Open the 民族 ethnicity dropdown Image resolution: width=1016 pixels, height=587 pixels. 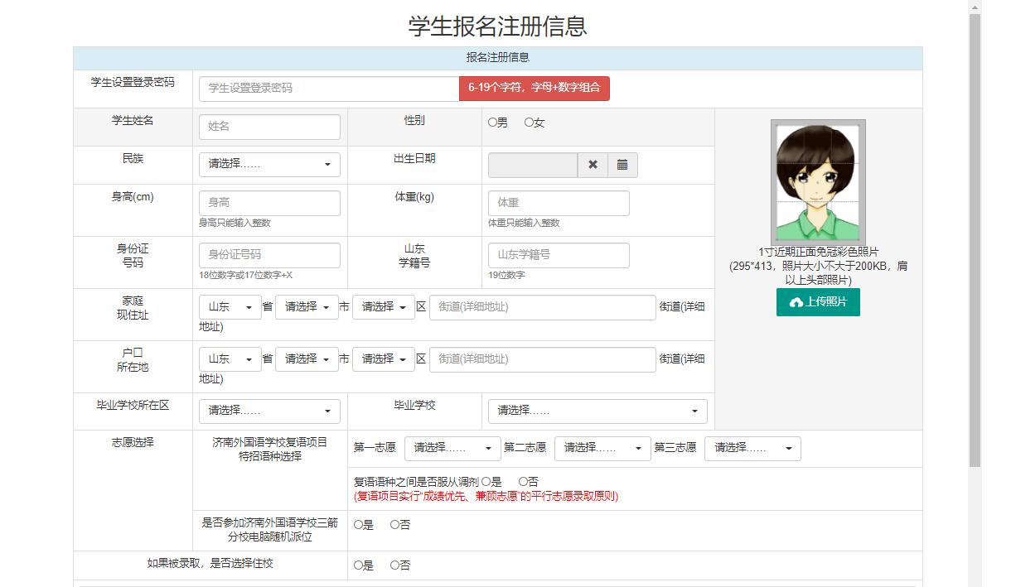pyautogui.click(x=269, y=164)
